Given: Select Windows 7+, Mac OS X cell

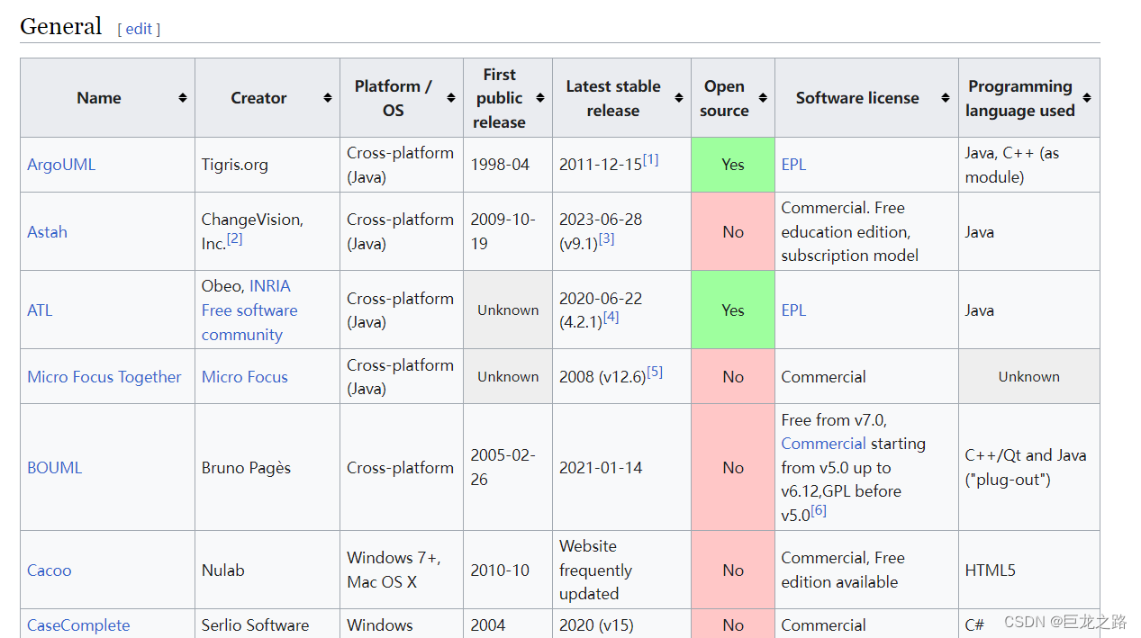Looking at the screenshot, I should coord(402,571).
